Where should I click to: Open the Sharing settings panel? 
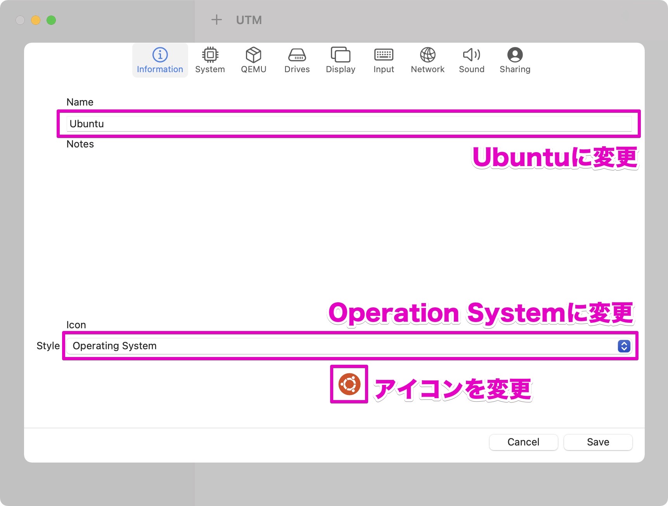coord(515,60)
